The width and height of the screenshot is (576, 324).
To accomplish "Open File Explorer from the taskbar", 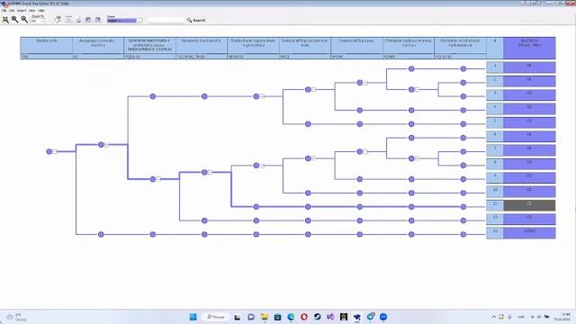I will [264, 317].
